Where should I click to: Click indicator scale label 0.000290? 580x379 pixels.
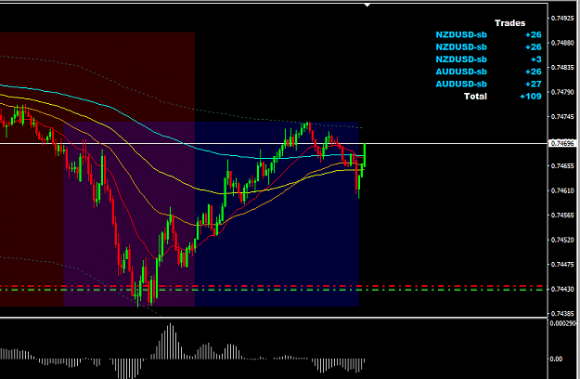[562, 323]
